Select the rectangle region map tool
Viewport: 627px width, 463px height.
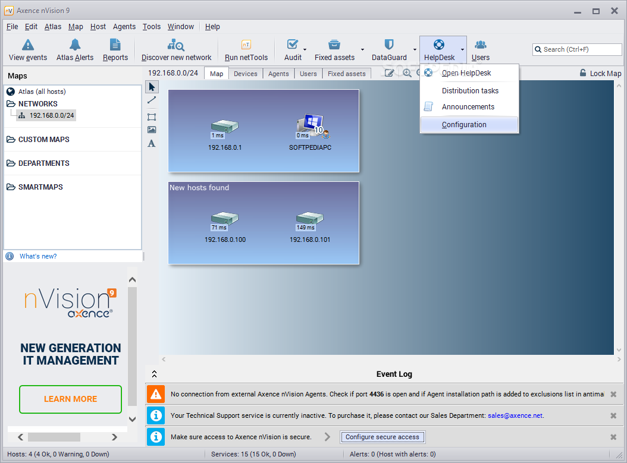pyautogui.click(x=152, y=117)
